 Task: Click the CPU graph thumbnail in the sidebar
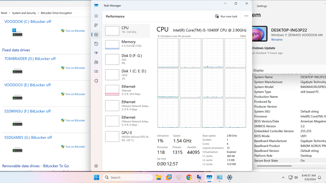coord(112,30)
